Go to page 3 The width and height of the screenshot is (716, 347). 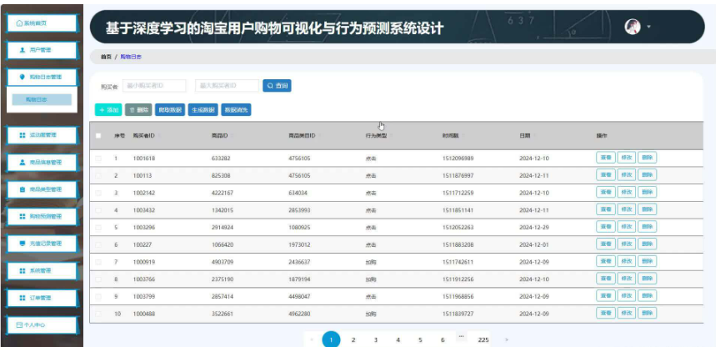click(x=375, y=339)
